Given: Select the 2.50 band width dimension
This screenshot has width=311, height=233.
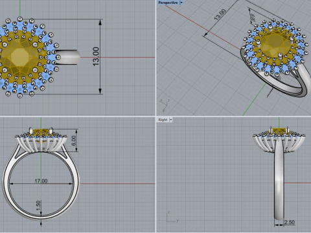Looking at the screenshot, I should (x=290, y=222).
